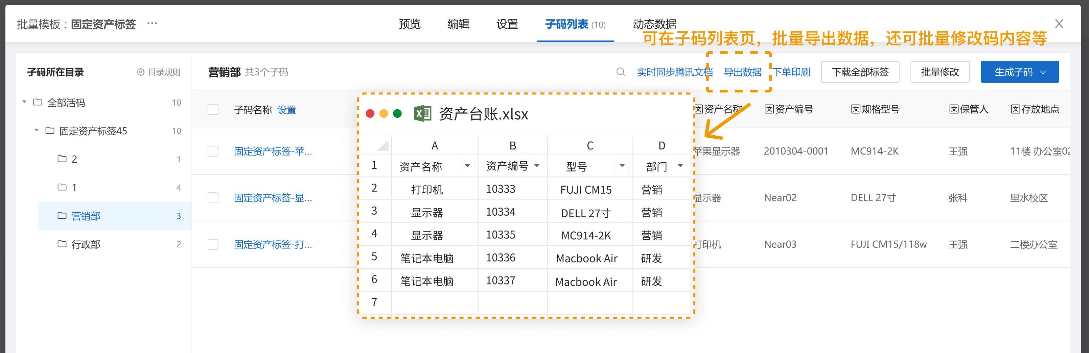Switch to the 编辑 tab

459,24
